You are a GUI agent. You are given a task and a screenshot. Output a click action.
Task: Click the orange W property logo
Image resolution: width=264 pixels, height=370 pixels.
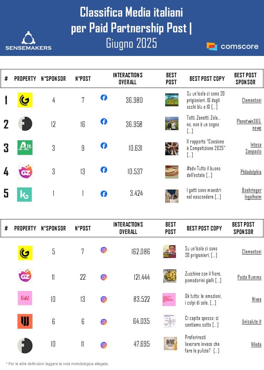[x=25, y=321]
